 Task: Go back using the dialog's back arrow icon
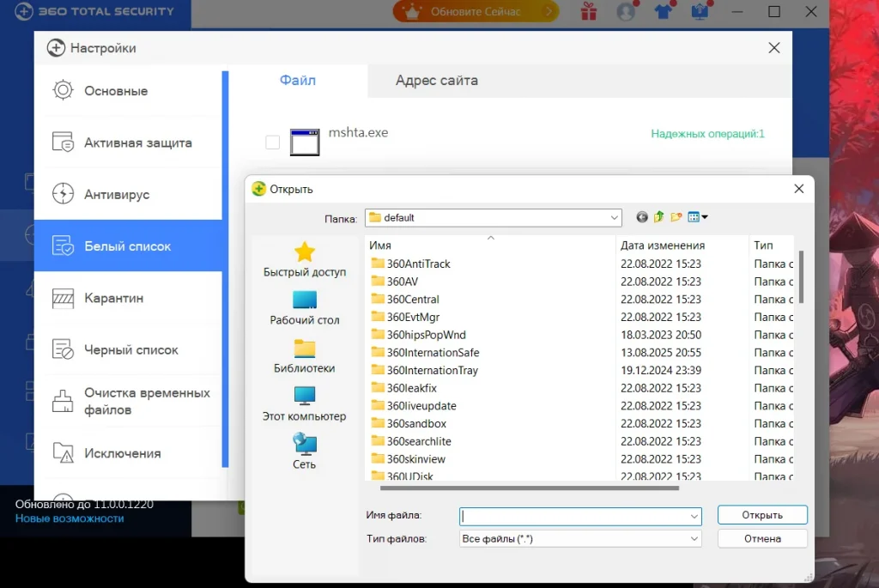pos(642,217)
